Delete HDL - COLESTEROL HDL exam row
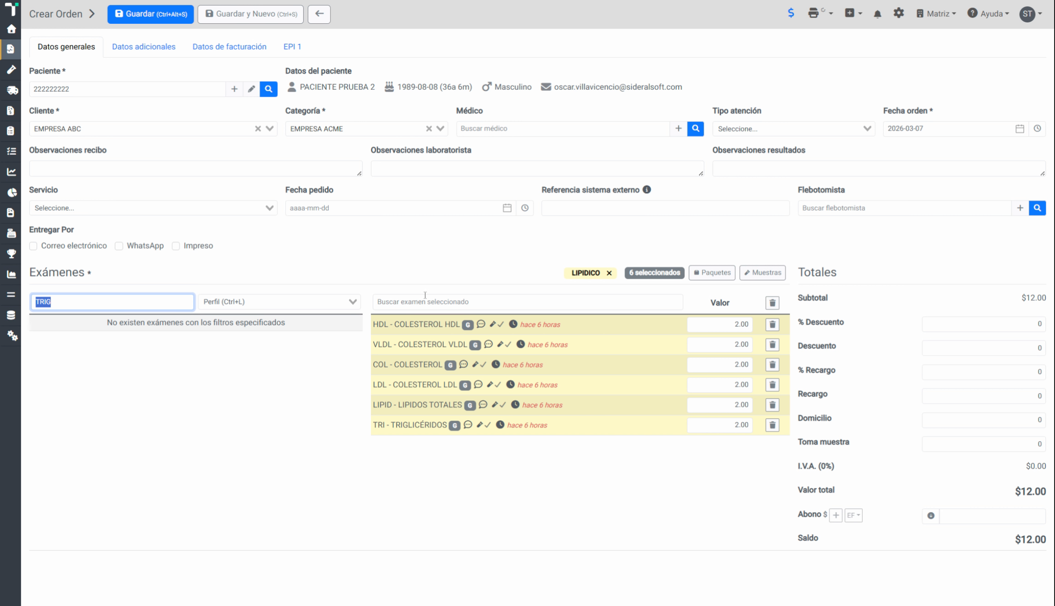This screenshot has height=606, width=1055. tap(772, 325)
